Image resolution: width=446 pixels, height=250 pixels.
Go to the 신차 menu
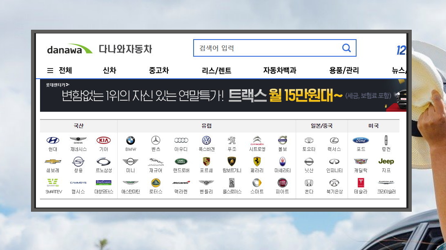coord(109,71)
